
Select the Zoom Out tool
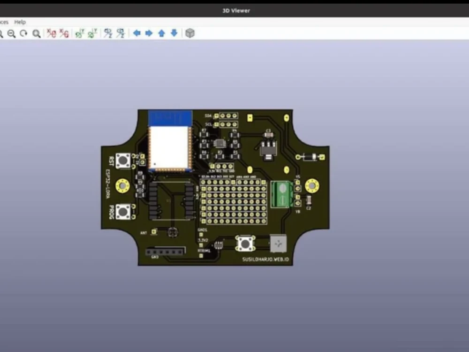(x=12, y=33)
